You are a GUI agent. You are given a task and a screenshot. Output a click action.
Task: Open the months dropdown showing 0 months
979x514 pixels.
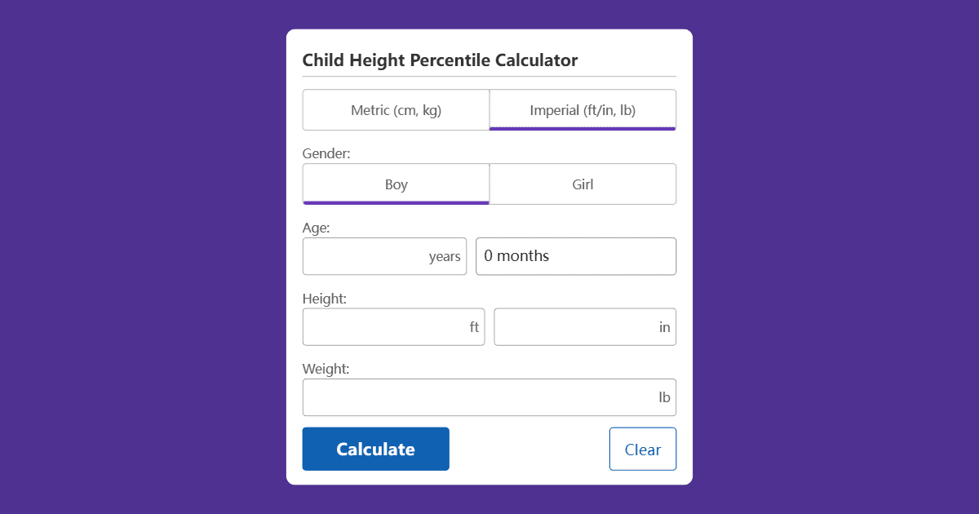(x=576, y=256)
